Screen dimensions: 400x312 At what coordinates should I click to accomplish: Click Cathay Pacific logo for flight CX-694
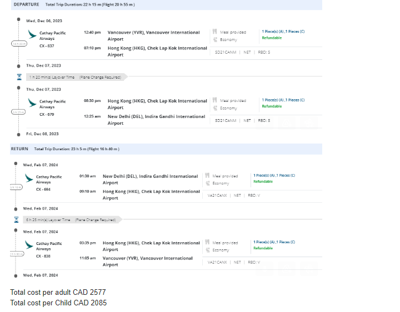[29, 178]
